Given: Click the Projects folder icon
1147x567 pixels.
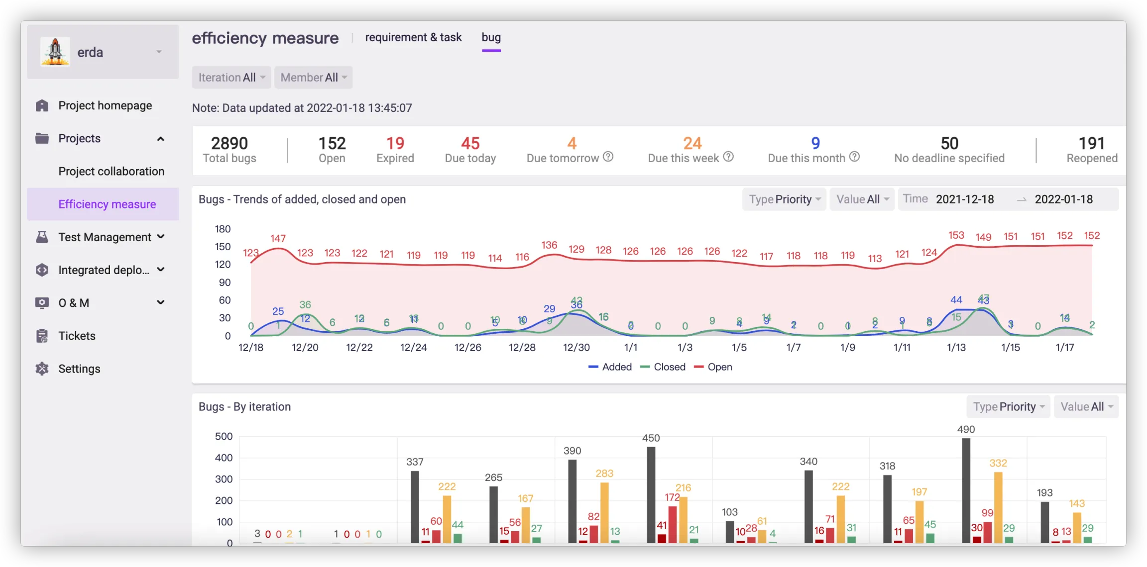Looking at the screenshot, I should pyautogui.click(x=42, y=138).
